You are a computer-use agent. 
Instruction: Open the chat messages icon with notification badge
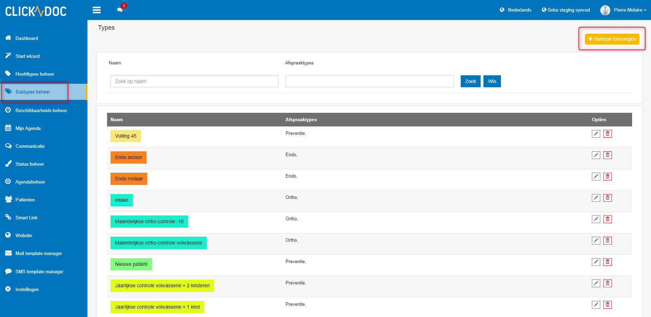click(x=120, y=9)
